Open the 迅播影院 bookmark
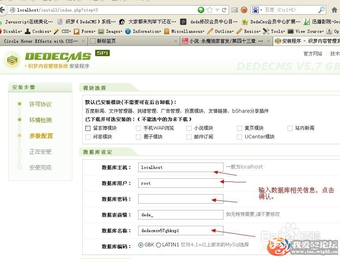Viewport: 340px width, 259px height. coord(322,22)
